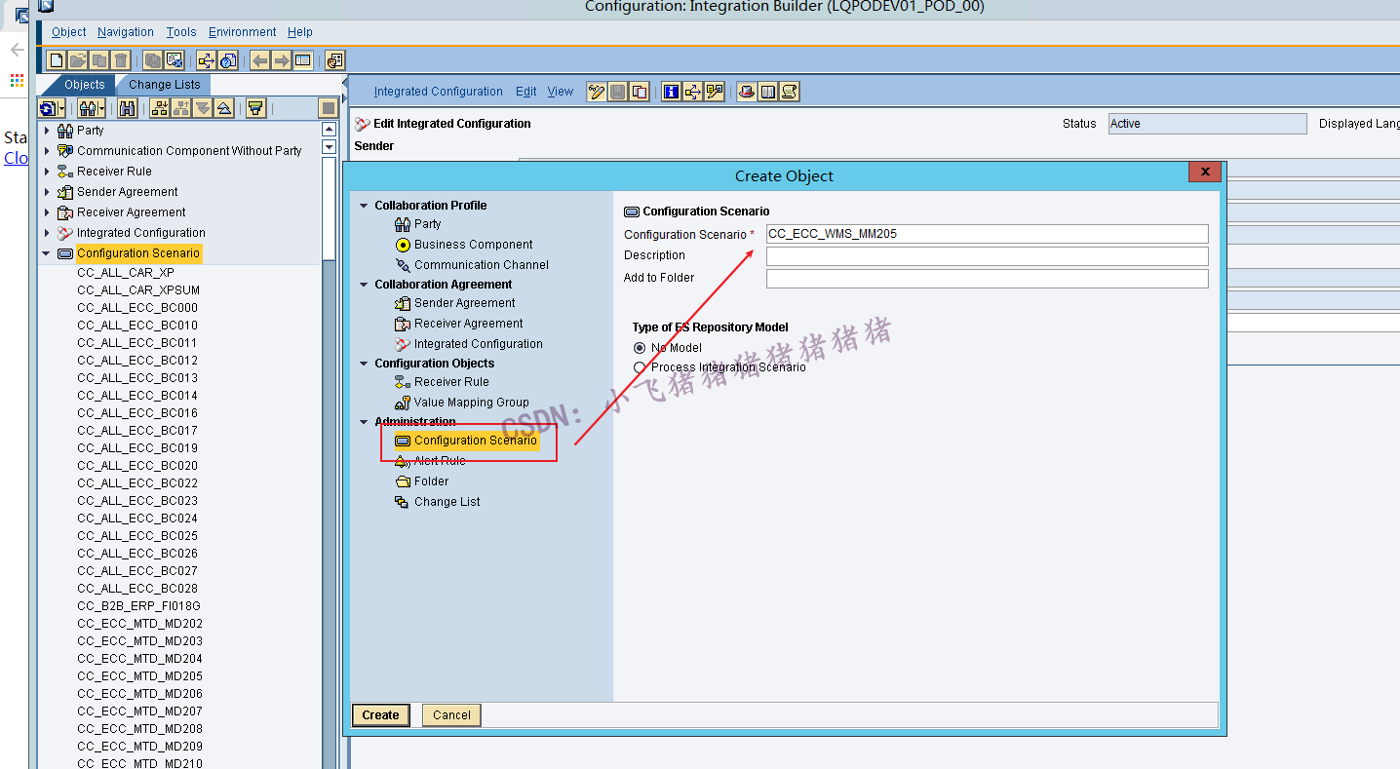Click the checklist-with-X icon in main toolbar
Screen dimensions: 1400x769
click(174, 60)
